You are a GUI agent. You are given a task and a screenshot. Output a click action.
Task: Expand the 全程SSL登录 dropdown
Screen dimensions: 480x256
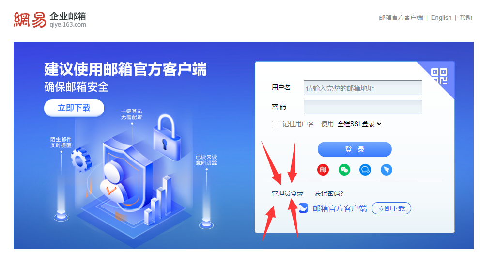[x=359, y=124]
